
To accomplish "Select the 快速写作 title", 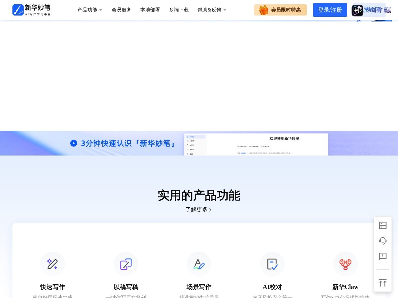I will (53, 287).
